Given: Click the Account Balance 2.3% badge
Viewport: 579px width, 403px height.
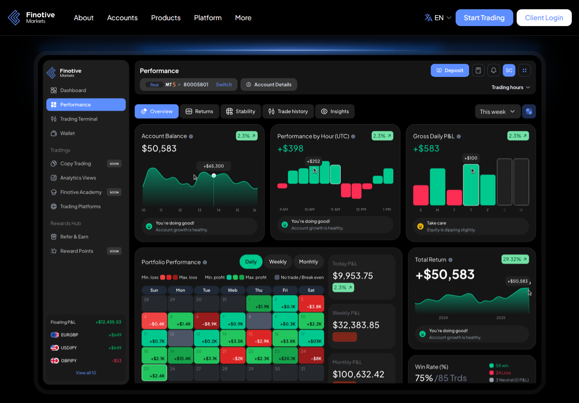Looking at the screenshot, I should tap(247, 136).
